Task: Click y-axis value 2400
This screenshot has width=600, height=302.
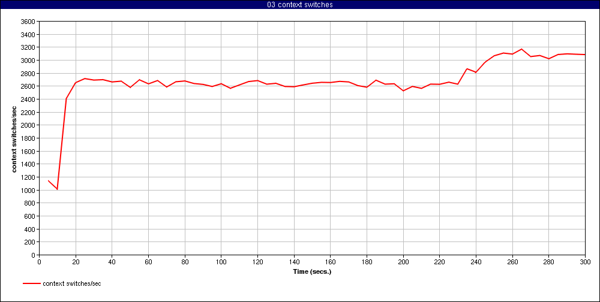Action: pyautogui.click(x=29, y=99)
